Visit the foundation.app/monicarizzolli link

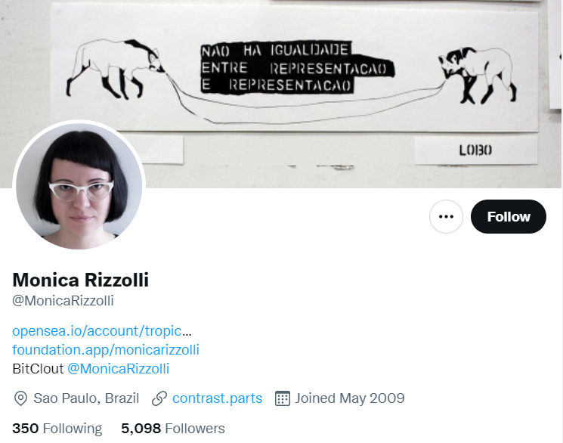point(106,349)
